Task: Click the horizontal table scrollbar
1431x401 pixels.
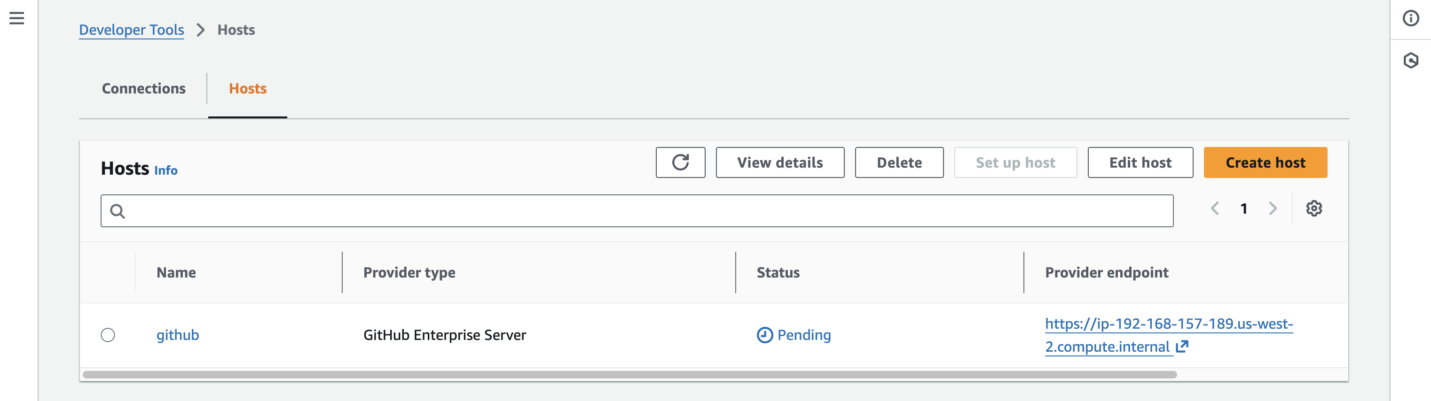Action: point(629,375)
